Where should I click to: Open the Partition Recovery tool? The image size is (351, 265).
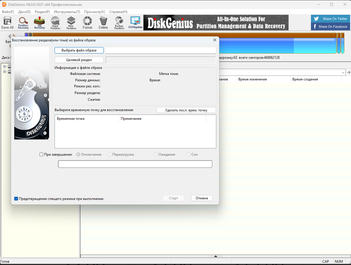click(23, 23)
